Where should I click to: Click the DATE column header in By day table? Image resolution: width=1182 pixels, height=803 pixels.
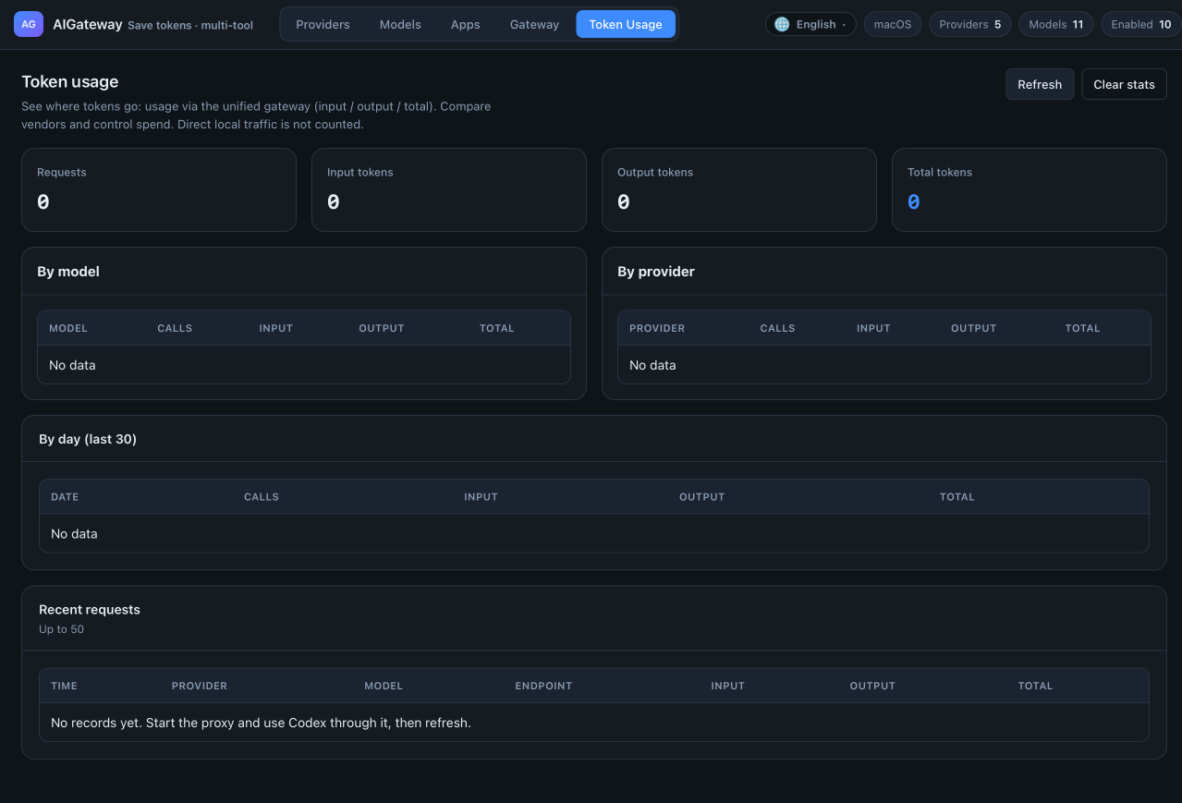65,497
